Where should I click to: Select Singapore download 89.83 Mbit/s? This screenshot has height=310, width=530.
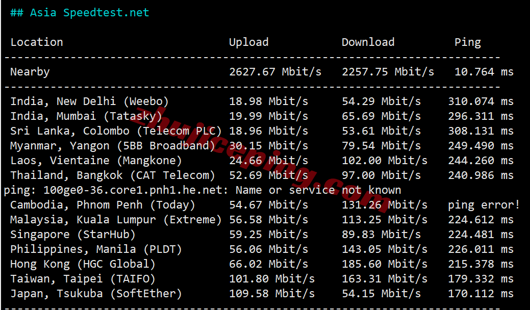coord(381,235)
